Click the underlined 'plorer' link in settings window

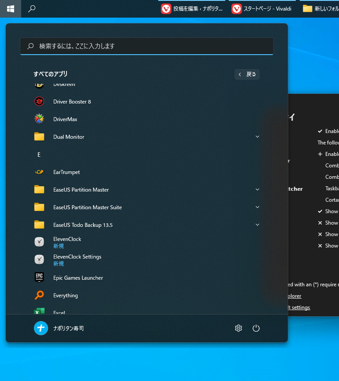tap(294, 296)
